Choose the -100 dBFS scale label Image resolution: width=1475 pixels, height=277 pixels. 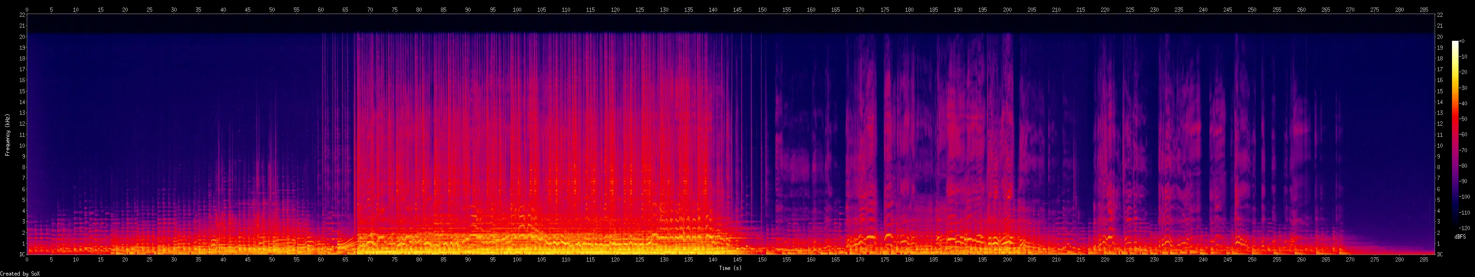coord(1464,196)
